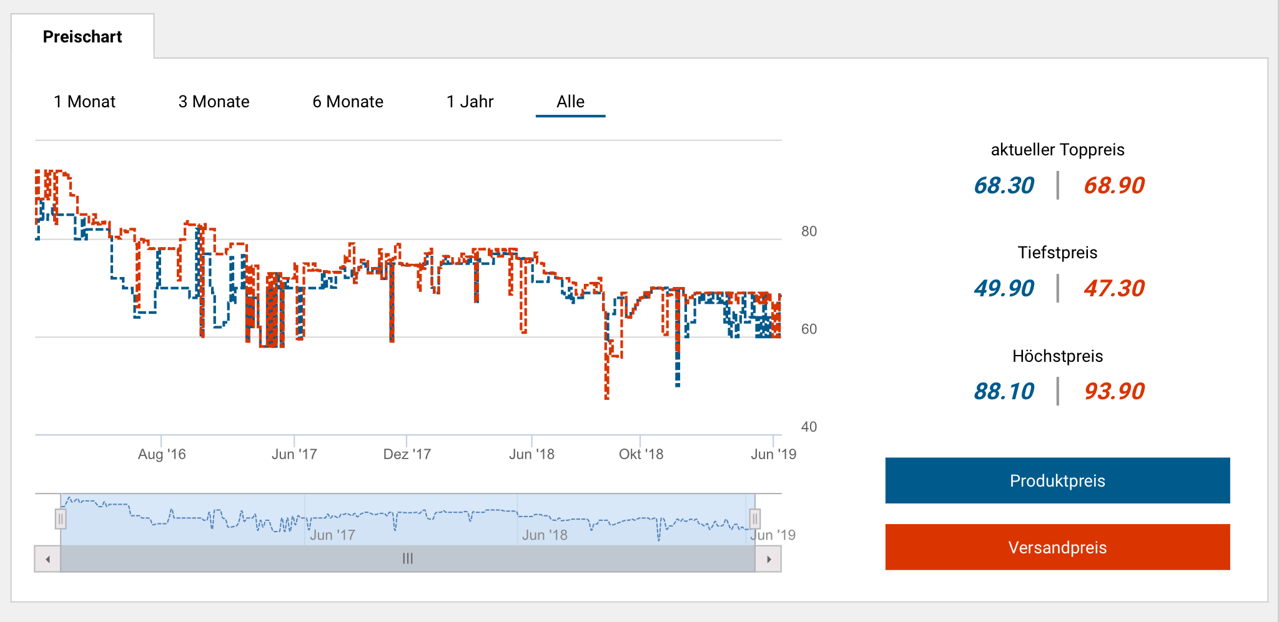
Task: Show the 6 Monate range
Action: pos(348,102)
